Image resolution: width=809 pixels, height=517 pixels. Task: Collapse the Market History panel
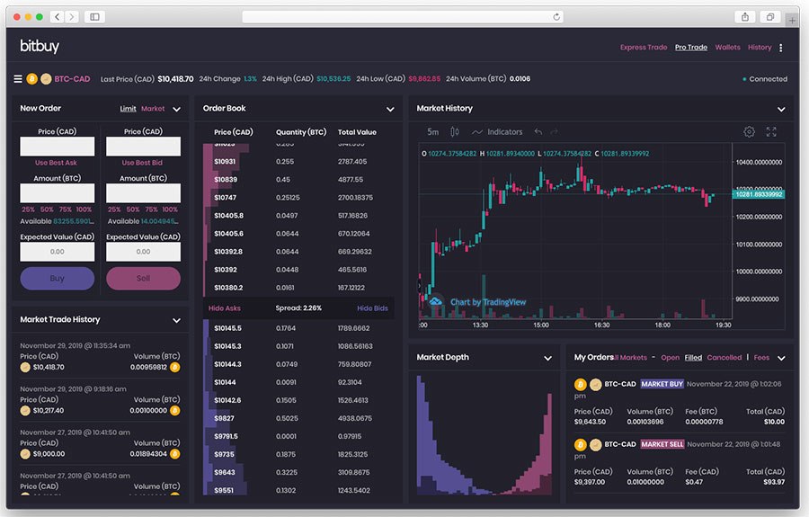click(781, 110)
